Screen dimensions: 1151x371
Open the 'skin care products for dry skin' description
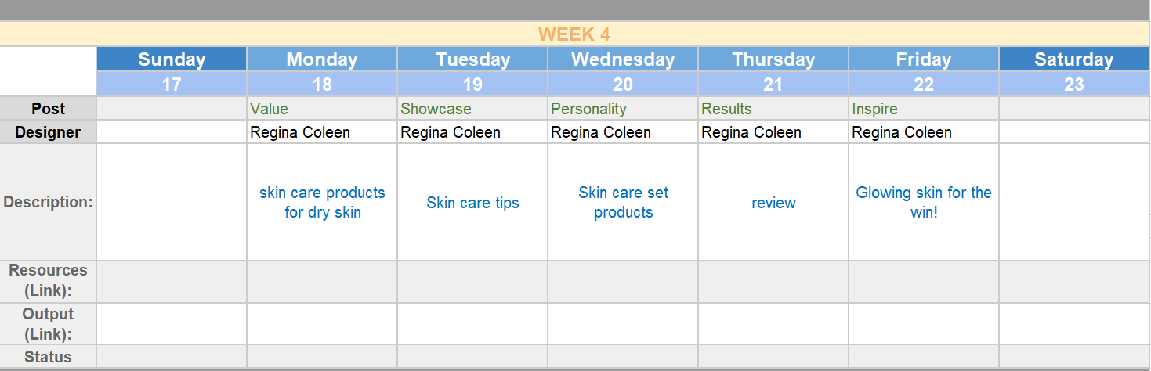(x=322, y=202)
